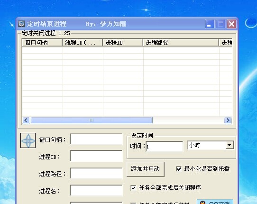Click the 进程ID column header
This screenshot has width=257, height=204.
click(x=123, y=43)
